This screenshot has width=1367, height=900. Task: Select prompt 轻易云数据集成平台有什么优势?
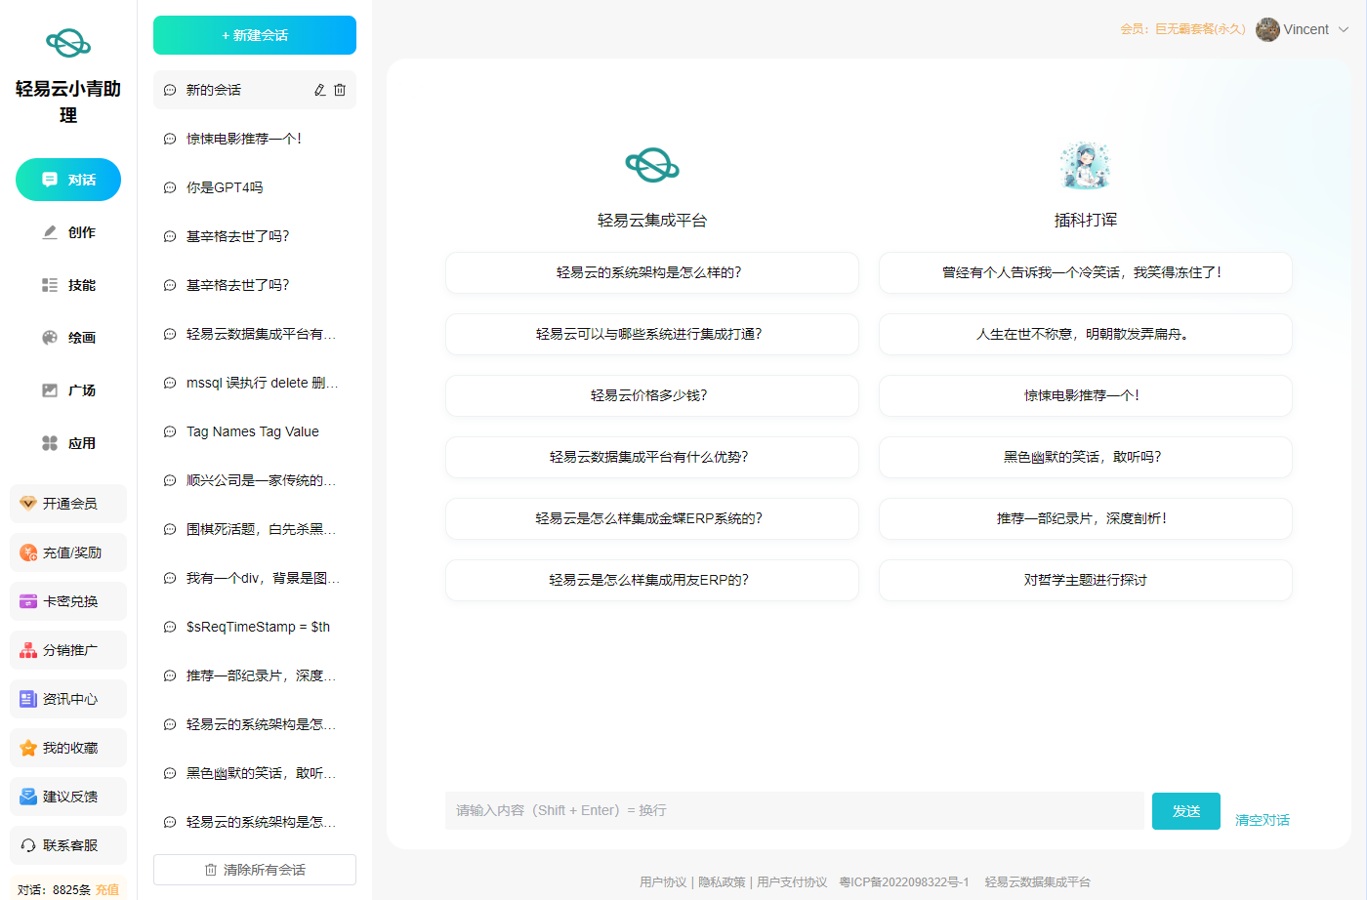pos(652,458)
